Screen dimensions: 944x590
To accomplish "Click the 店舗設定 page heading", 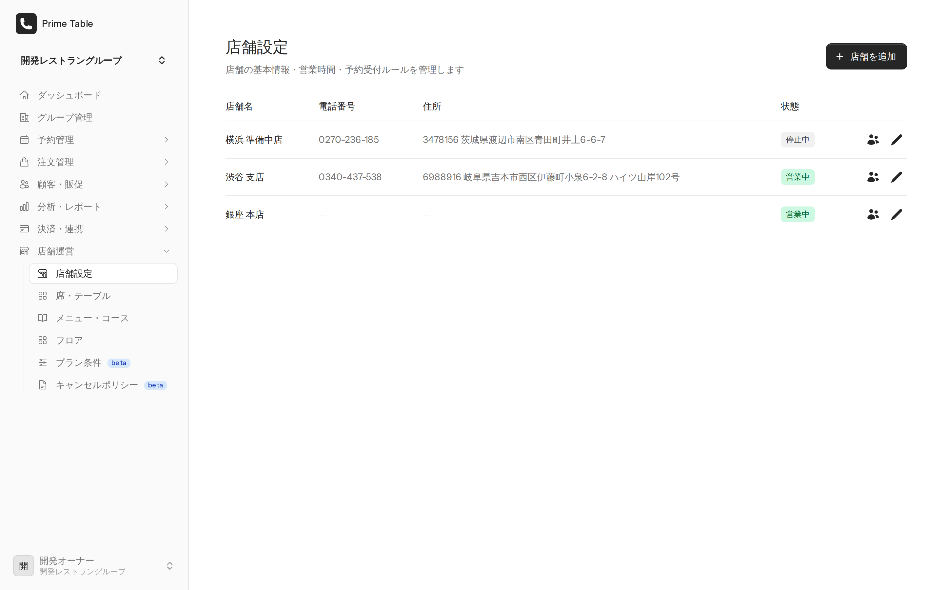I will (x=257, y=47).
